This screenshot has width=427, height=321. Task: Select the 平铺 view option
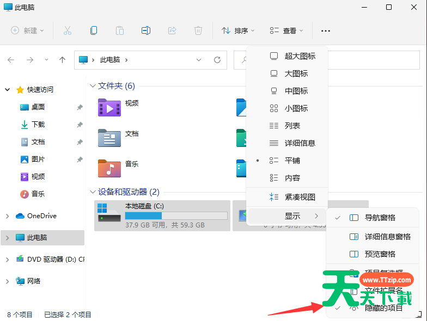pyautogui.click(x=292, y=160)
